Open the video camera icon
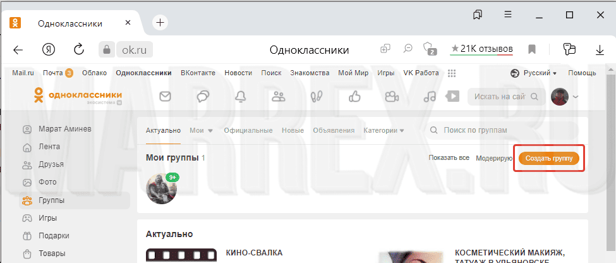Image resolution: width=616 pixels, height=263 pixels. click(x=392, y=96)
